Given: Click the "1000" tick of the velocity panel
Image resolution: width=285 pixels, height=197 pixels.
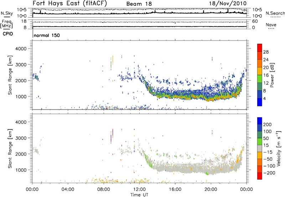Looking at the screenshot, I should (21, 170).
